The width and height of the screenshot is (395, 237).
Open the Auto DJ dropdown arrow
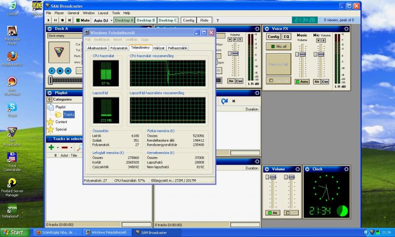[111, 20]
